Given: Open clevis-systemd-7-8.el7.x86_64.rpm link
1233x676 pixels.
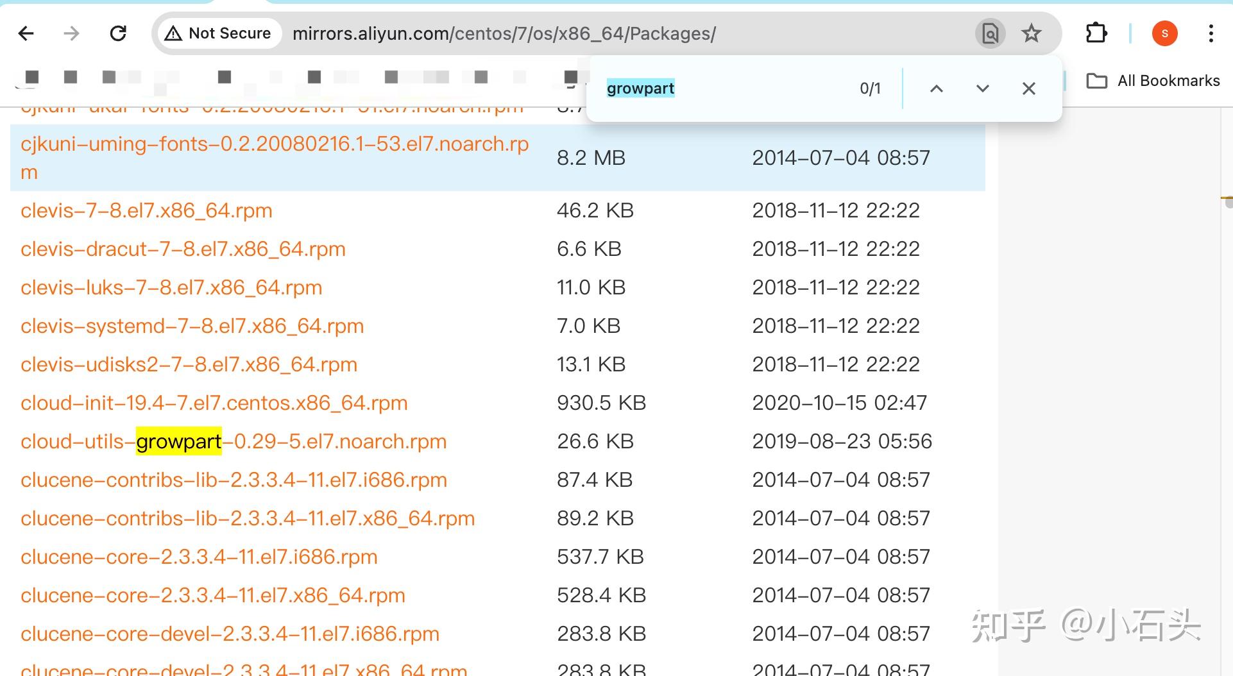Looking at the screenshot, I should click(192, 326).
